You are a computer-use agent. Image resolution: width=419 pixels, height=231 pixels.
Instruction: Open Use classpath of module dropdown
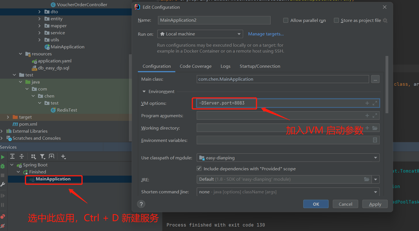pyautogui.click(x=288, y=158)
